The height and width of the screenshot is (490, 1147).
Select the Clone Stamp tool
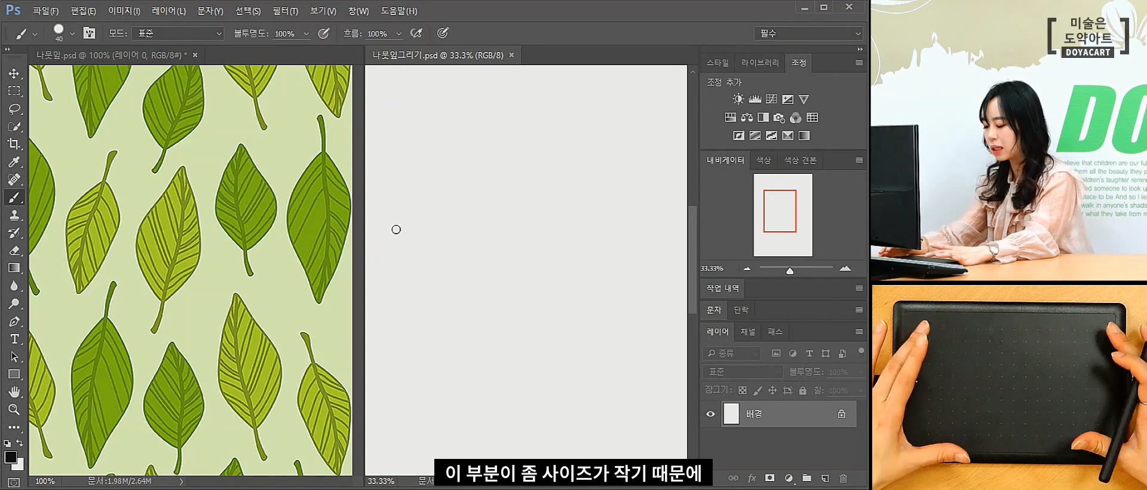14,215
